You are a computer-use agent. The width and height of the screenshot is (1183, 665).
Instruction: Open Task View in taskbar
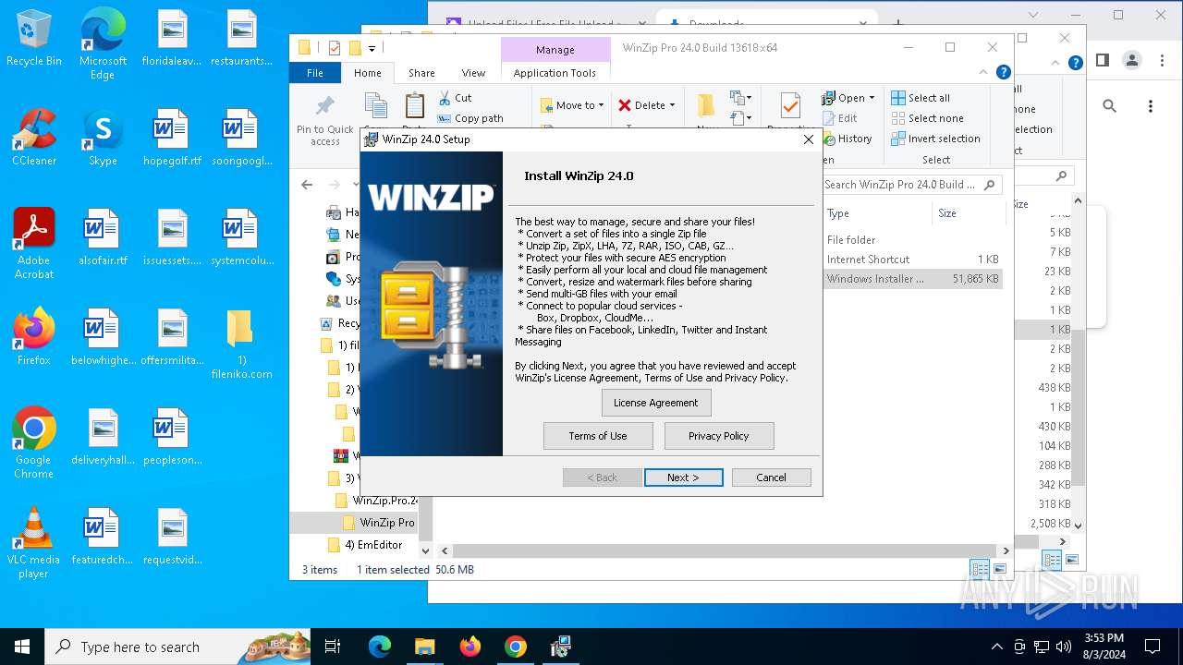(x=333, y=647)
